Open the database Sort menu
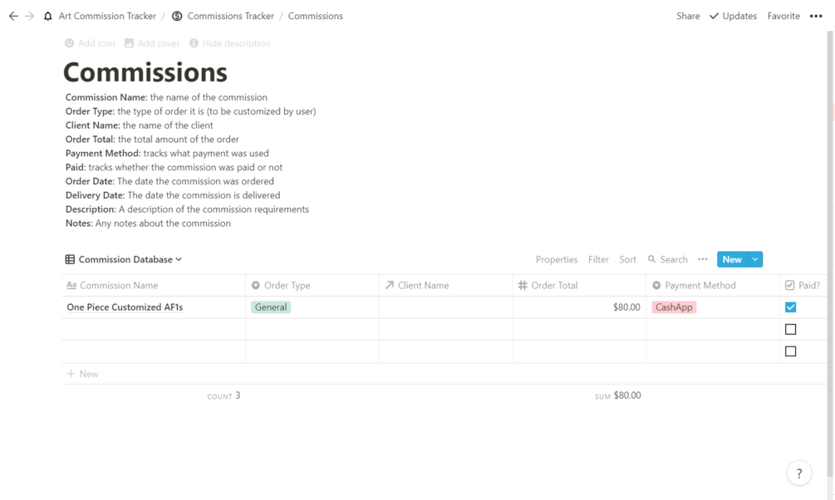This screenshot has width=835, height=500. [x=627, y=259]
